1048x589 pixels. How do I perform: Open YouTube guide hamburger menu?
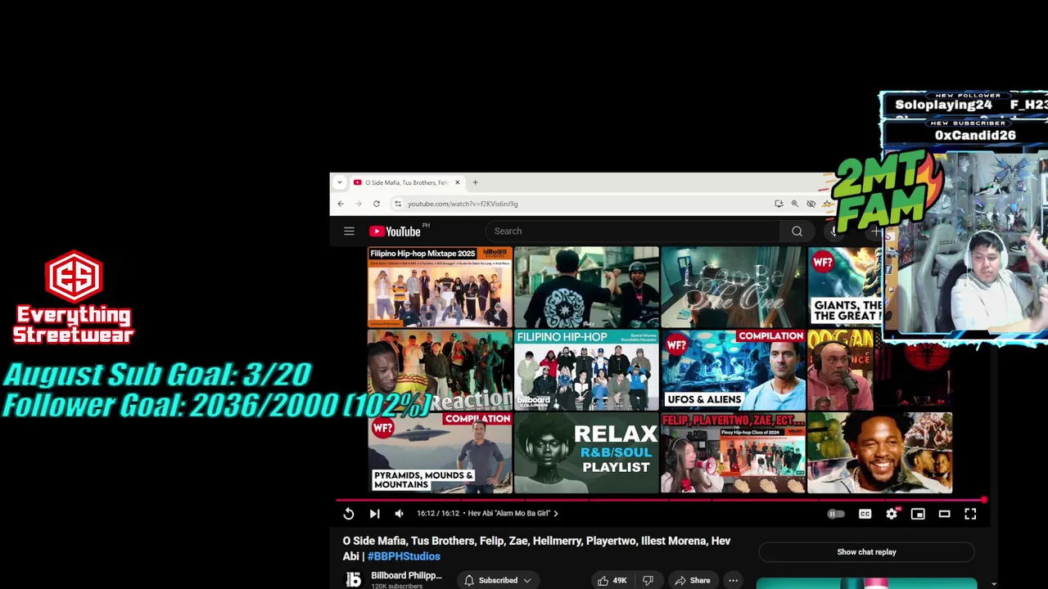point(349,232)
